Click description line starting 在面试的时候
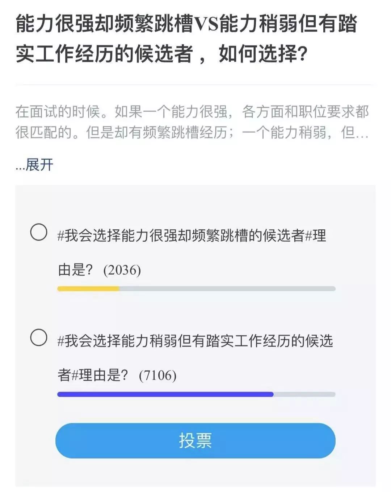 pyautogui.click(x=192, y=112)
